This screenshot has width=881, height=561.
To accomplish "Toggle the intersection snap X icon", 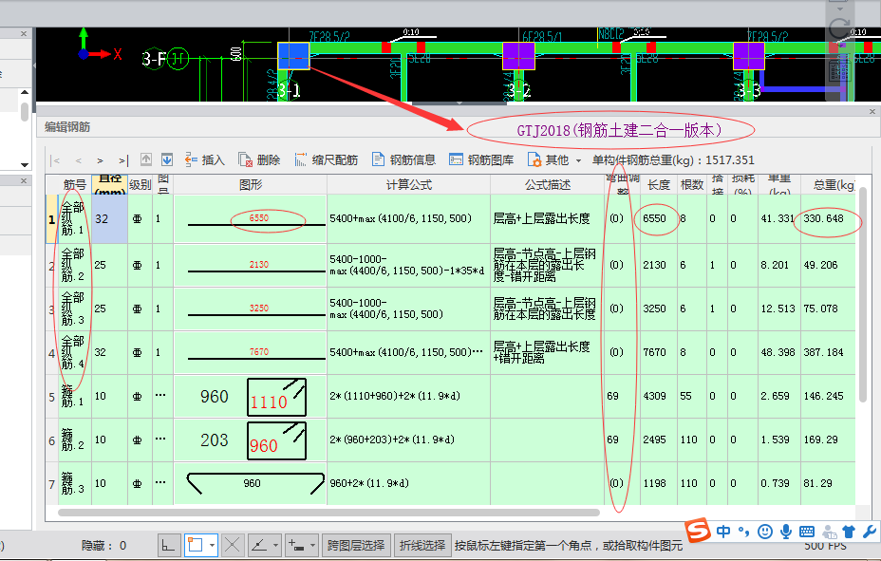I will pyautogui.click(x=232, y=545).
